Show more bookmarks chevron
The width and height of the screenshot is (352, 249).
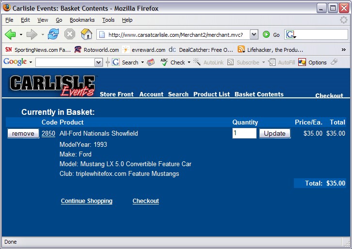tap(343, 49)
